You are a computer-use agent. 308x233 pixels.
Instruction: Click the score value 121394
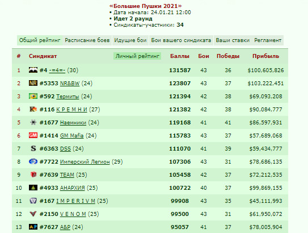pyautogui.click(x=180, y=97)
